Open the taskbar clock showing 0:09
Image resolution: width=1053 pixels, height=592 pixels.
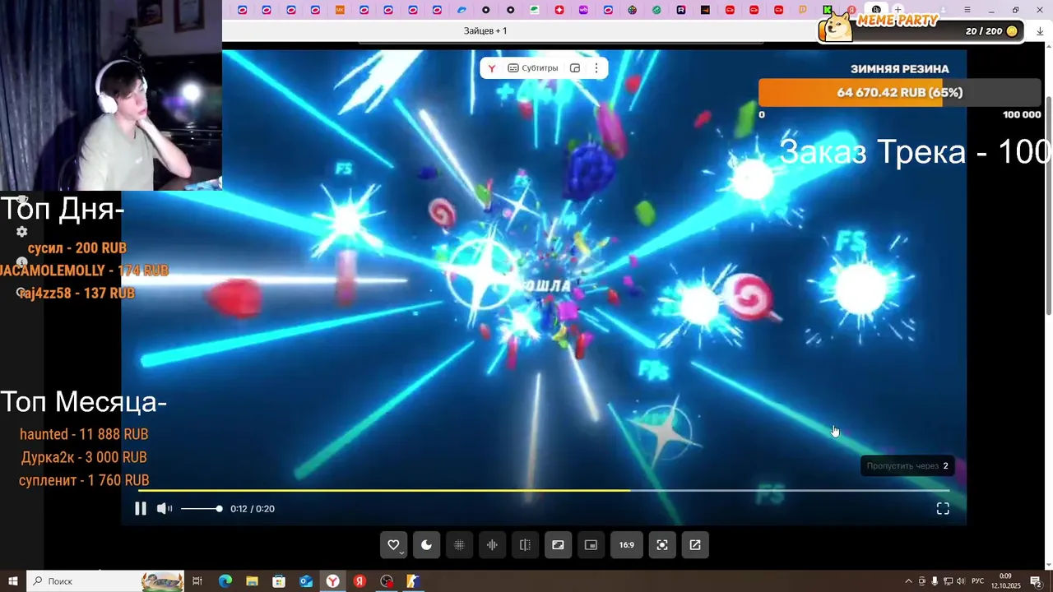click(1005, 581)
